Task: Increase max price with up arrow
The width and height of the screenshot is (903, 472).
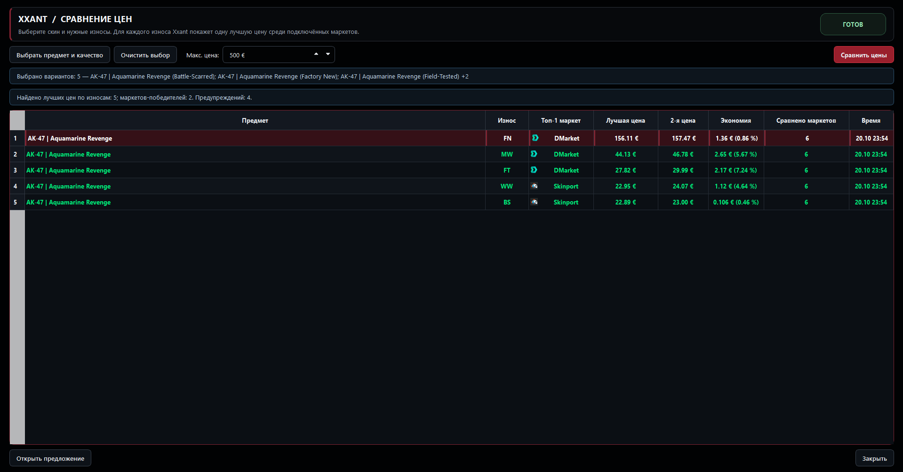Action: click(316, 54)
